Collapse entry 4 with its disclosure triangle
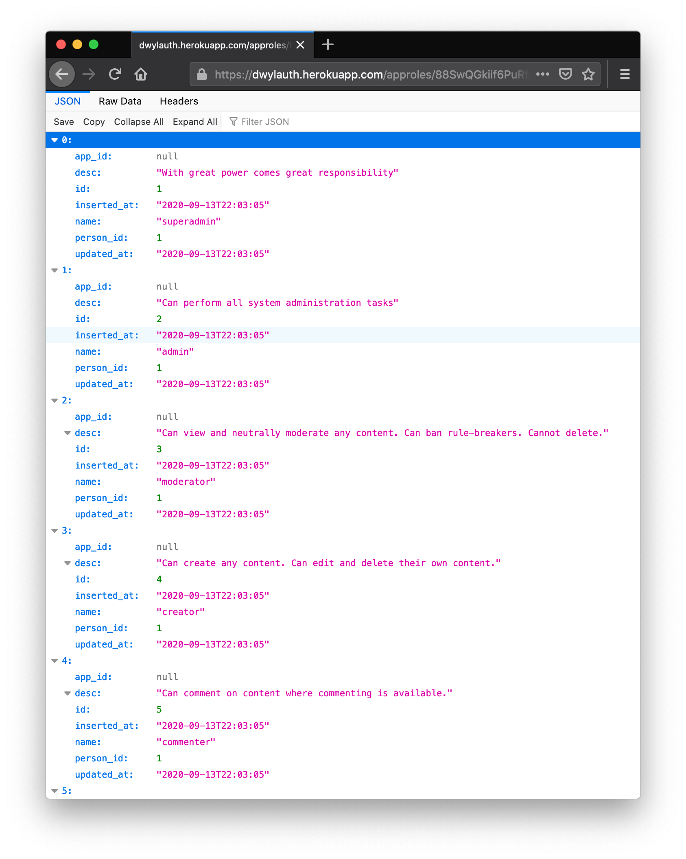The width and height of the screenshot is (686, 859). pyautogui.click(x=55, y=661)
